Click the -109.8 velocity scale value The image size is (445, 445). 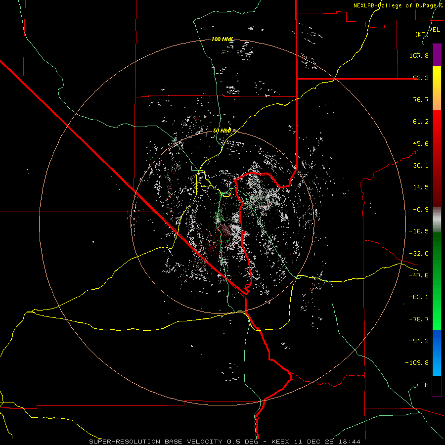(x=417, y=363)
